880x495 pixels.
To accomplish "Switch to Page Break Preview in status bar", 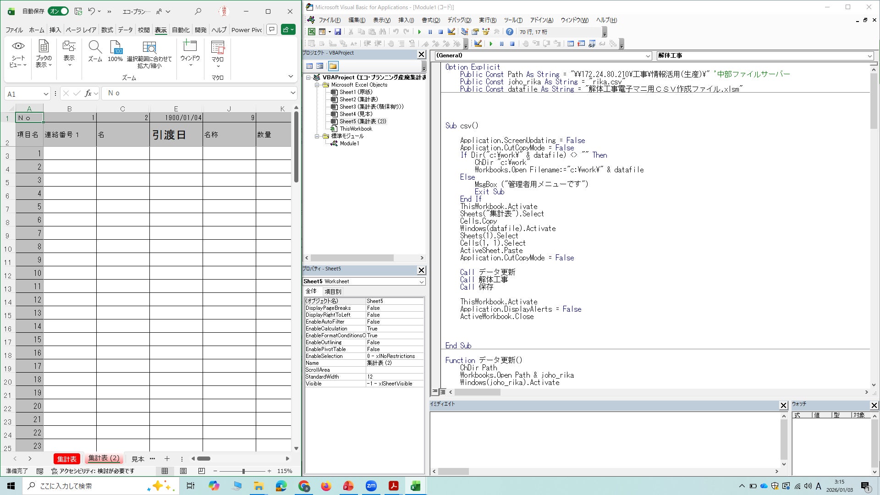I will [202, 471].
